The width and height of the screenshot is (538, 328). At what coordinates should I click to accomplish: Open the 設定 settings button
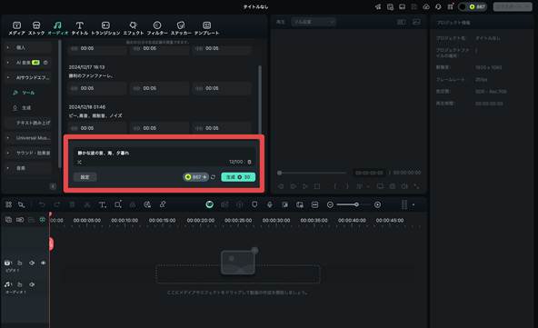(x=85, y=177)
